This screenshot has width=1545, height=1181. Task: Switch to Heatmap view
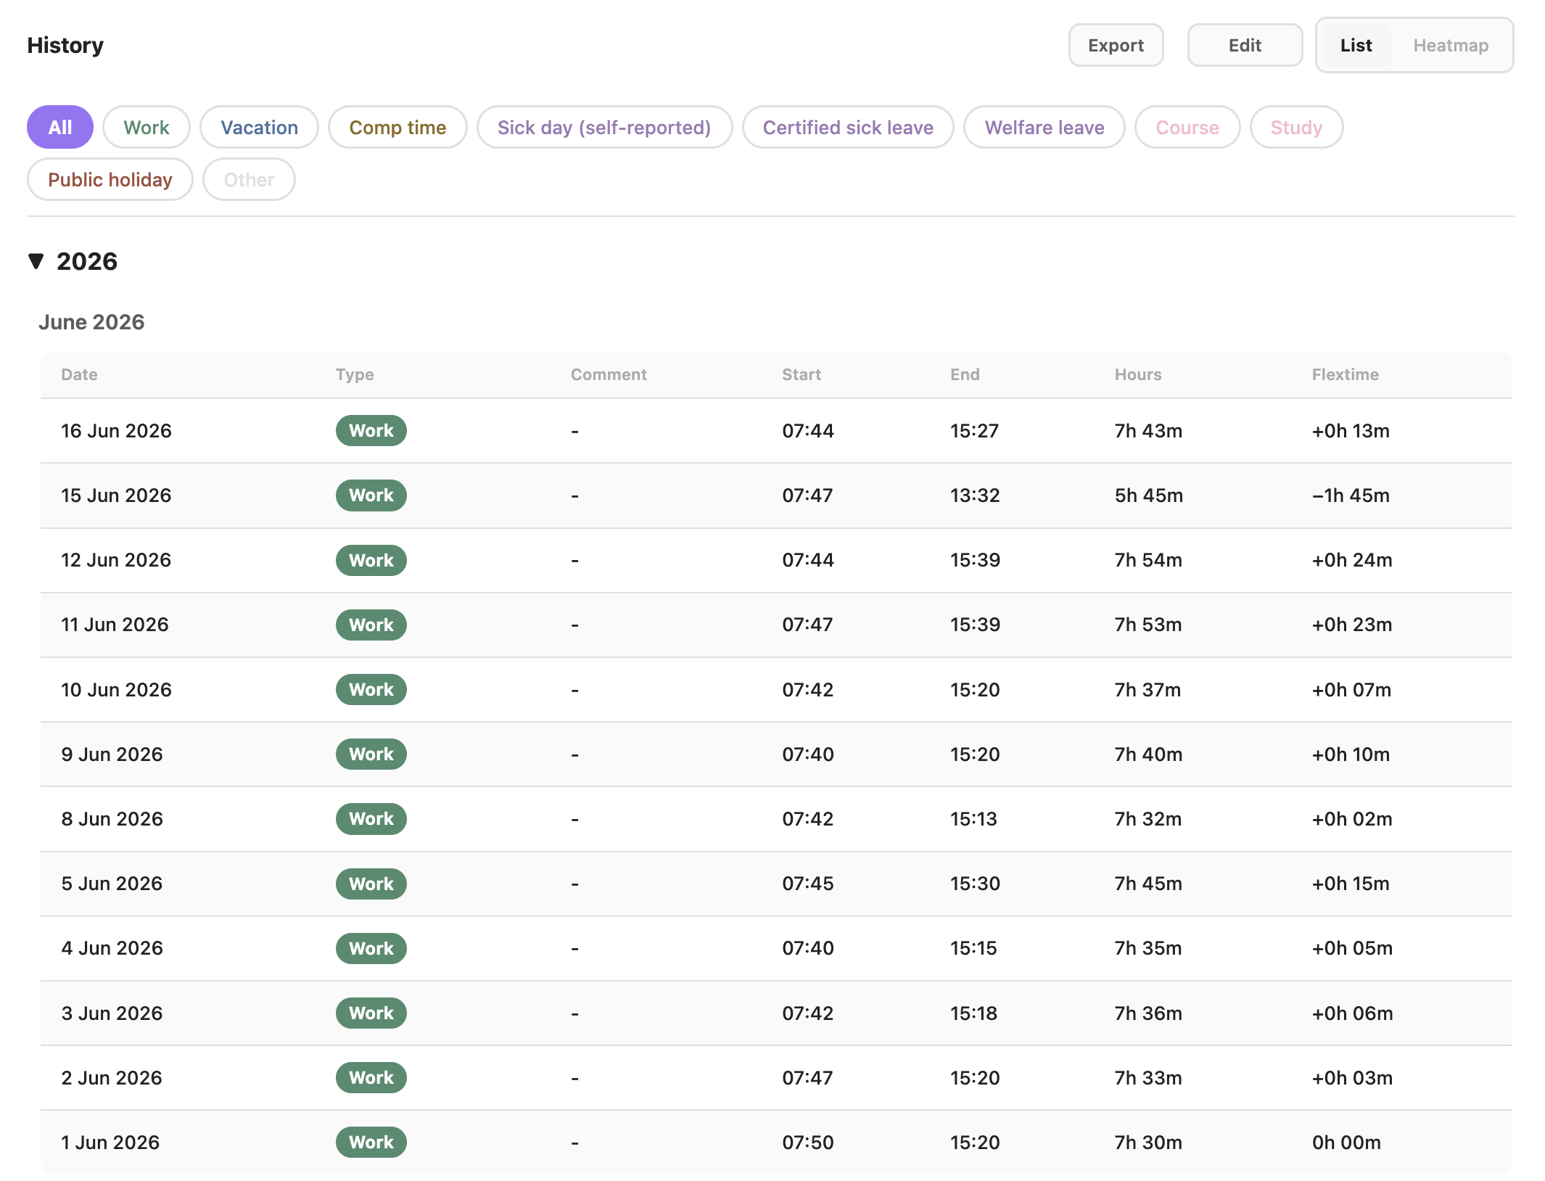[x=1451, y=45]
